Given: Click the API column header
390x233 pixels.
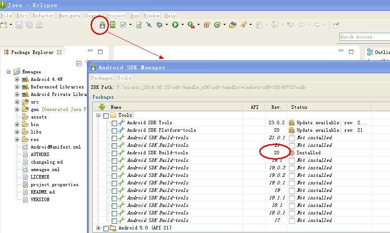Looking at the screenshot, I should tap(254, 107).
